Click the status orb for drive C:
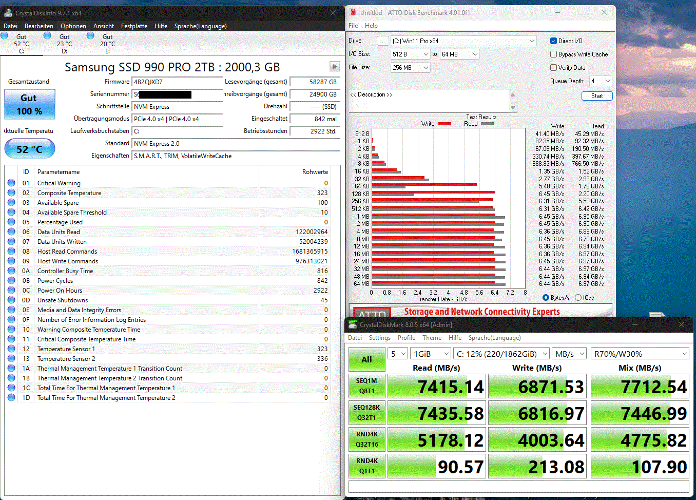The width and height of the screenshot is (696, 500). click(x=4, y=35)
